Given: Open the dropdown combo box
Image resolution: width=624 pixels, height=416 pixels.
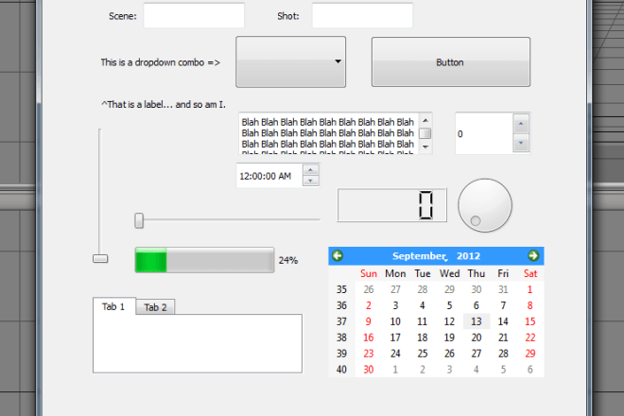Looking at the screenshot, I should point(290,62).
